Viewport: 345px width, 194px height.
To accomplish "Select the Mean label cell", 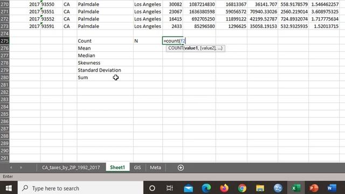I will tap(105, 48).
